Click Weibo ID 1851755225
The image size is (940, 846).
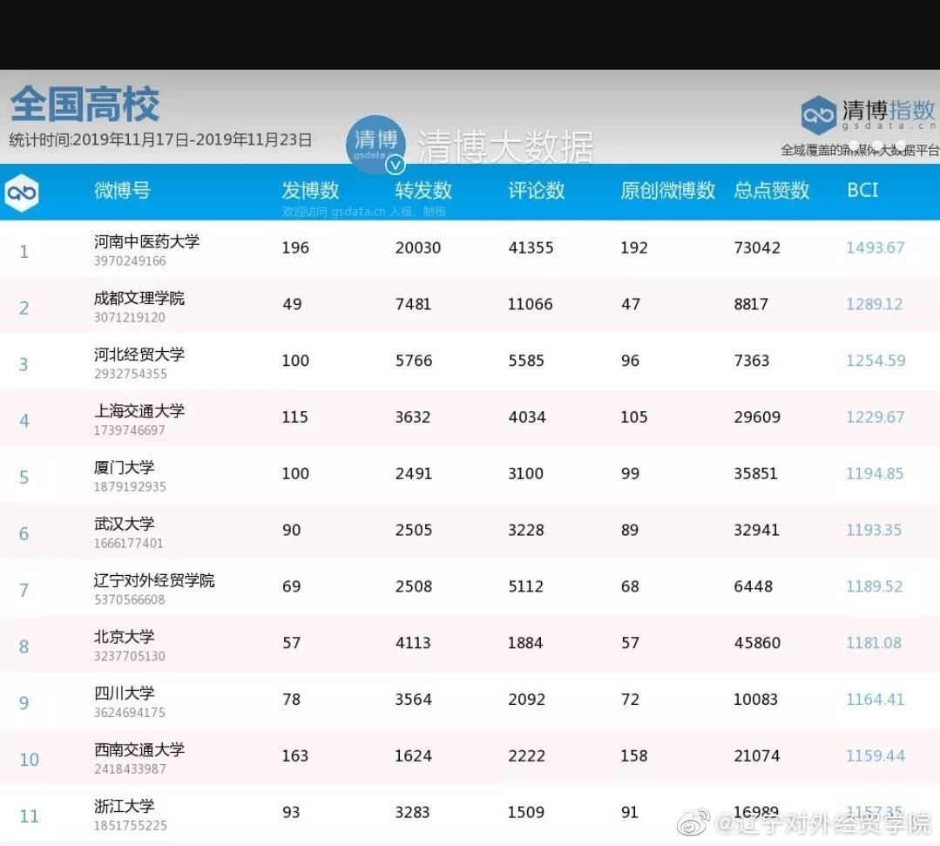(x=130, y=825)
